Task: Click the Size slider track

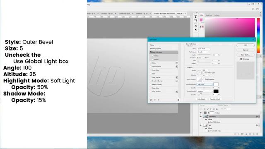Action: [204, 60]
